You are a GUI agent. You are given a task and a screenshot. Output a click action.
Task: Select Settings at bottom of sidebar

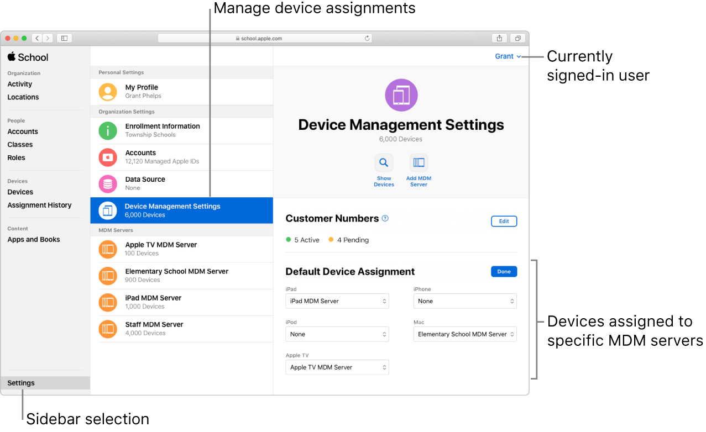coord(45,383)
